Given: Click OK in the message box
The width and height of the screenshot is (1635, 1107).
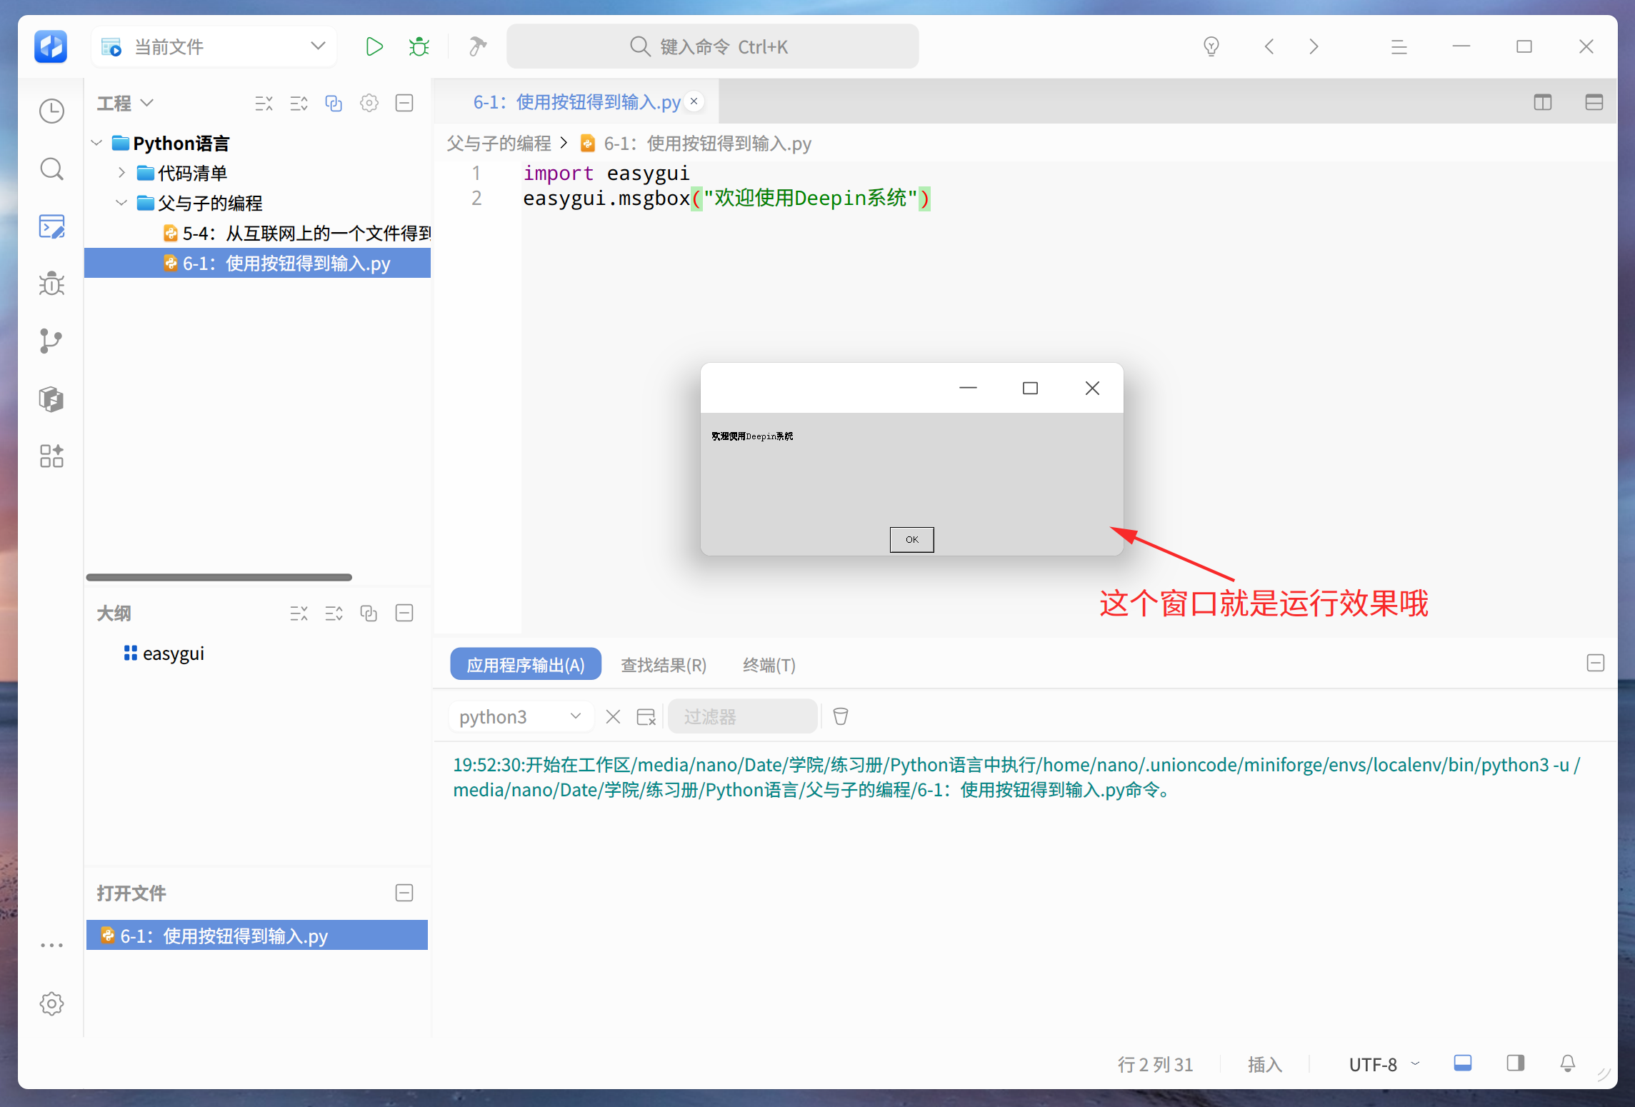Looking at the screenshot, I should pyautogui.click(x=911, y=540).
